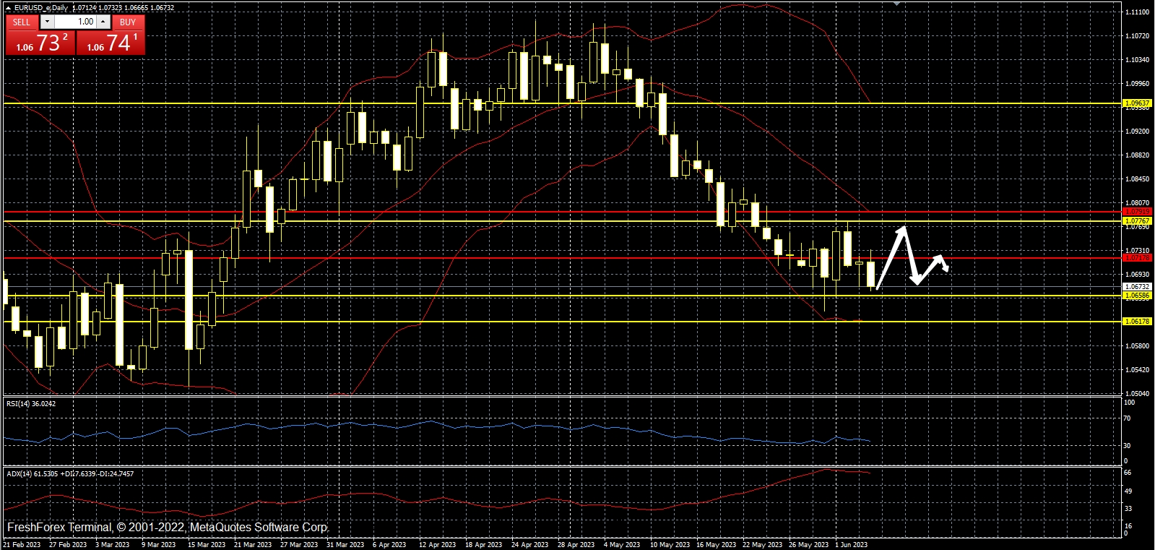Select the red level label 1.07178

point(1137,257)
